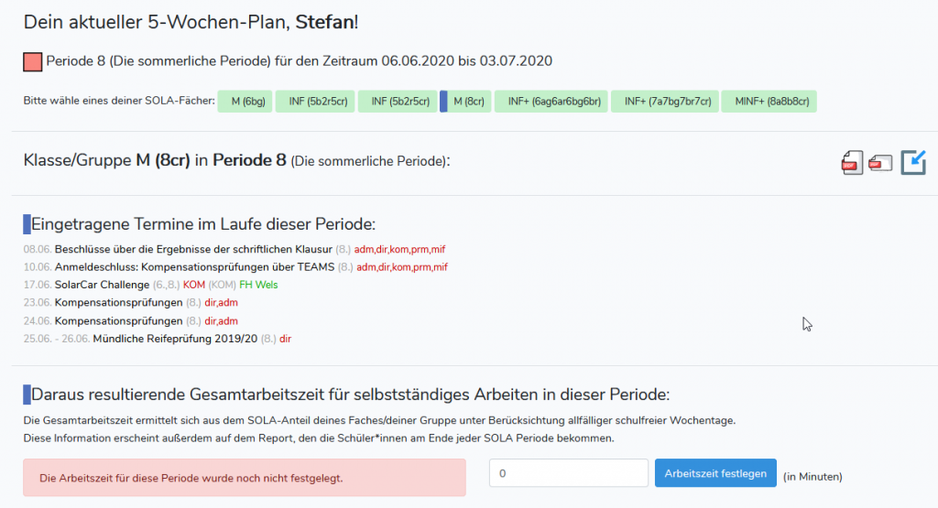Select the first INF (5b2r5cr) tab

[x=315, y=102]
